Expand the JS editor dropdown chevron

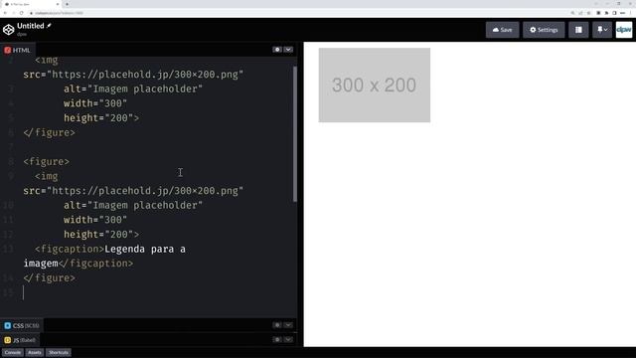tap(288, 339)
